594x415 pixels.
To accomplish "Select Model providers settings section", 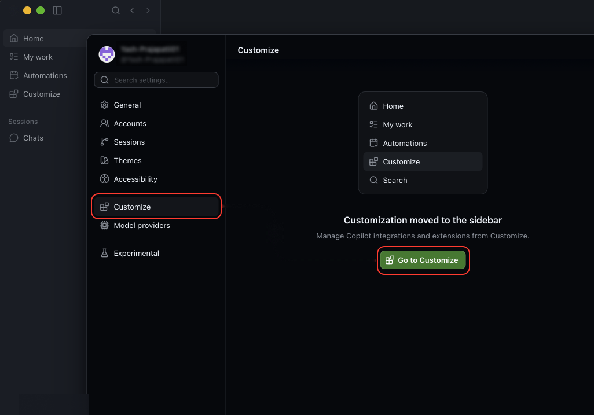I will pyautogui.click(x=156, y=225).
